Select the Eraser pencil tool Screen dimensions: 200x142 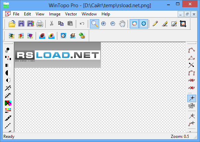click(x=165, y=24)
